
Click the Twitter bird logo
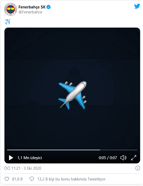click(137, 6)
